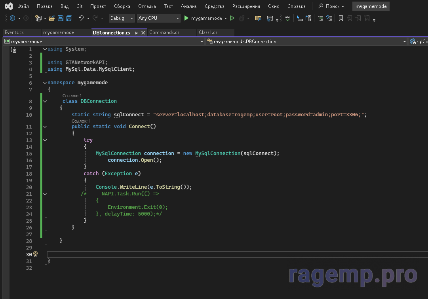Screen dimensions: 428x299
Task: Click the new project icon
Action: [x=38, y=18]
